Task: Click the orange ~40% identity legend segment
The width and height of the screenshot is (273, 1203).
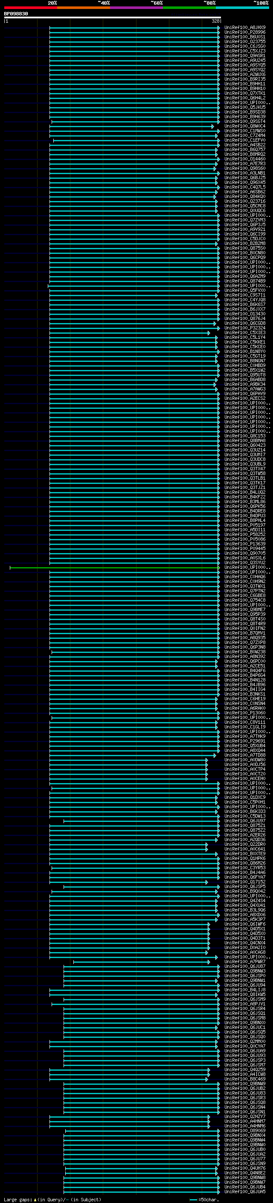Action: pyautogui.click(x=84, y=8)
